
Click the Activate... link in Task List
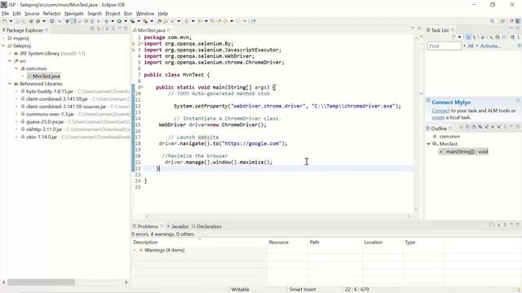tap(490, 46)
